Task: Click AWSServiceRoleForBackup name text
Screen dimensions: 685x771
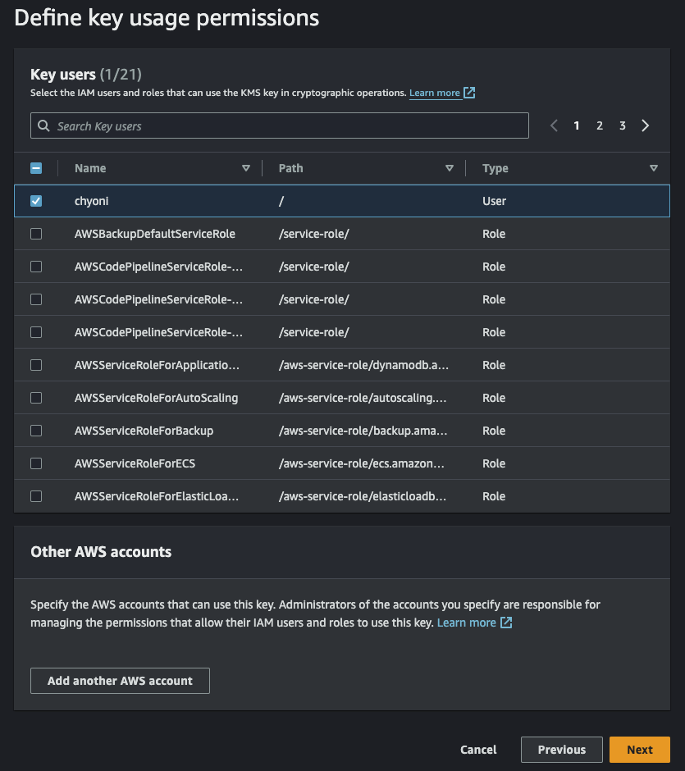Action: [x=144, y=431]
